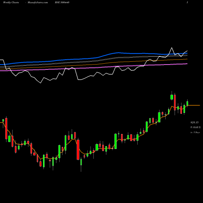Screen dimensions: 203x203
Task: Click the last green candlestick on the right
Action: (187, 103)
